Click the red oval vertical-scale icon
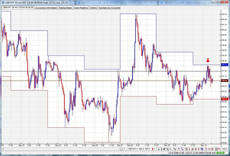This screenshot has height=156, width=230. pos(206,149)
